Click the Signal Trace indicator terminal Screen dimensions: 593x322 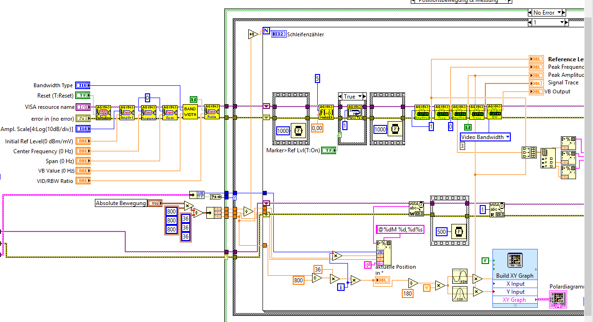tap(537, 83)
